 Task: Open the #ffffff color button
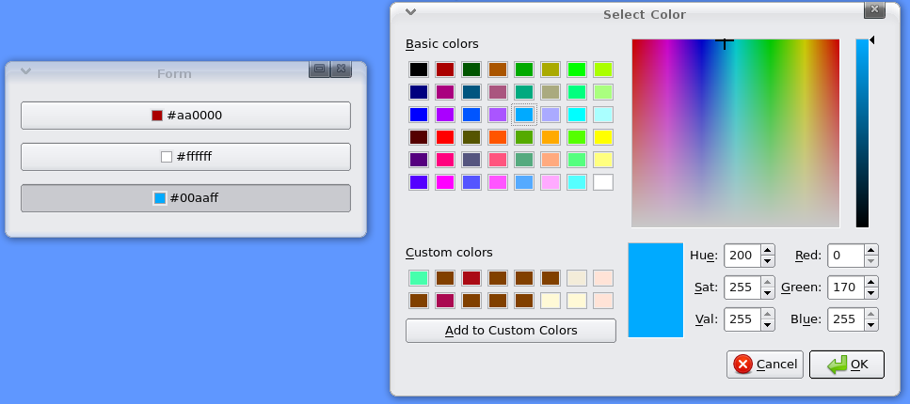pos(185,157)
